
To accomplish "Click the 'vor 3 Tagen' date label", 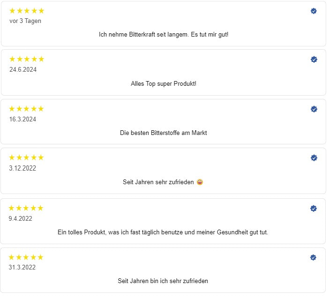I will pos(25,21).
